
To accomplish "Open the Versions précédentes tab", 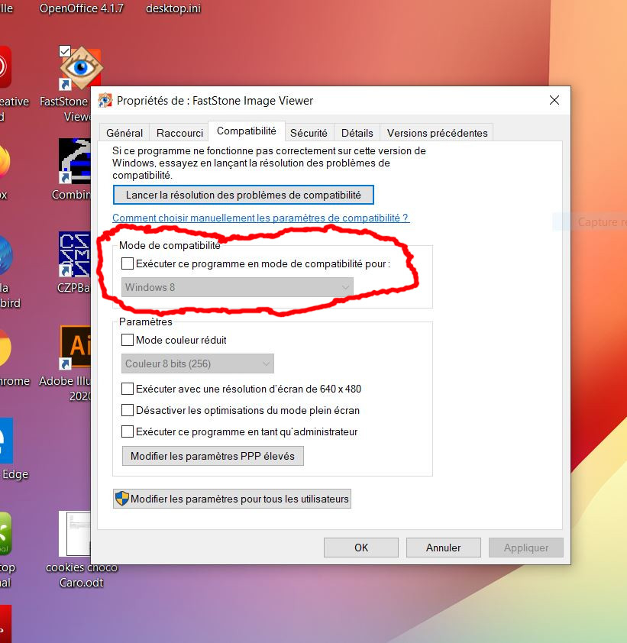I will (x=437, y=133).
